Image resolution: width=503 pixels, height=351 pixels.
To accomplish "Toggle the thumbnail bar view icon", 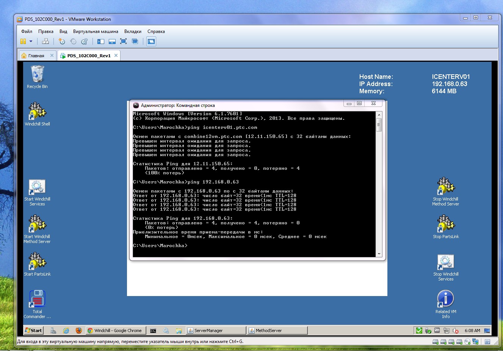I will pos(112,41).
